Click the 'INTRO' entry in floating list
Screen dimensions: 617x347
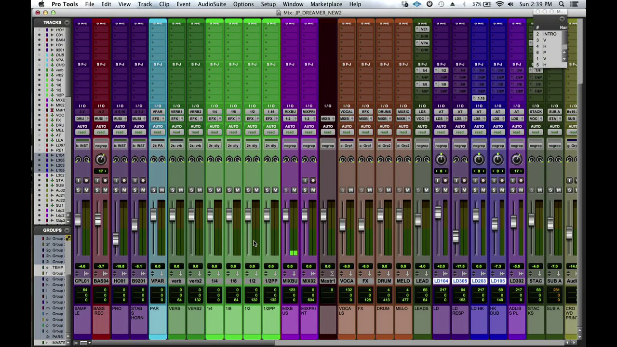(550, 34)
